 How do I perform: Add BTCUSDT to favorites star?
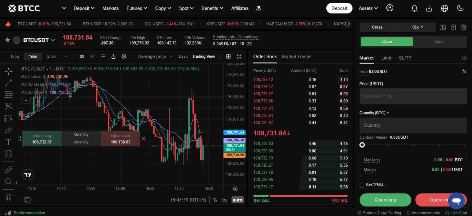coord(8,40)
